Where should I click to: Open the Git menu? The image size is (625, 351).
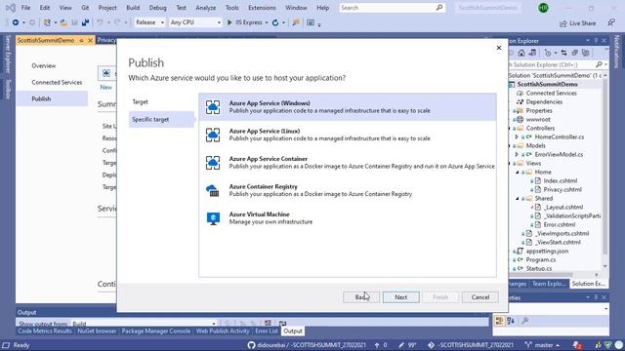[x=85, y=8]
